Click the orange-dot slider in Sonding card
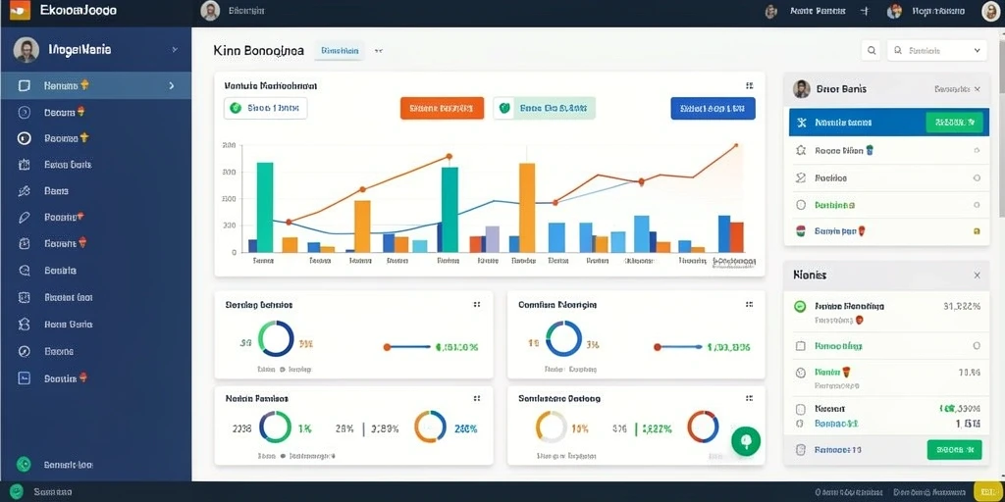The height and width of the screenshot is (502, 1005). [407, 347]
